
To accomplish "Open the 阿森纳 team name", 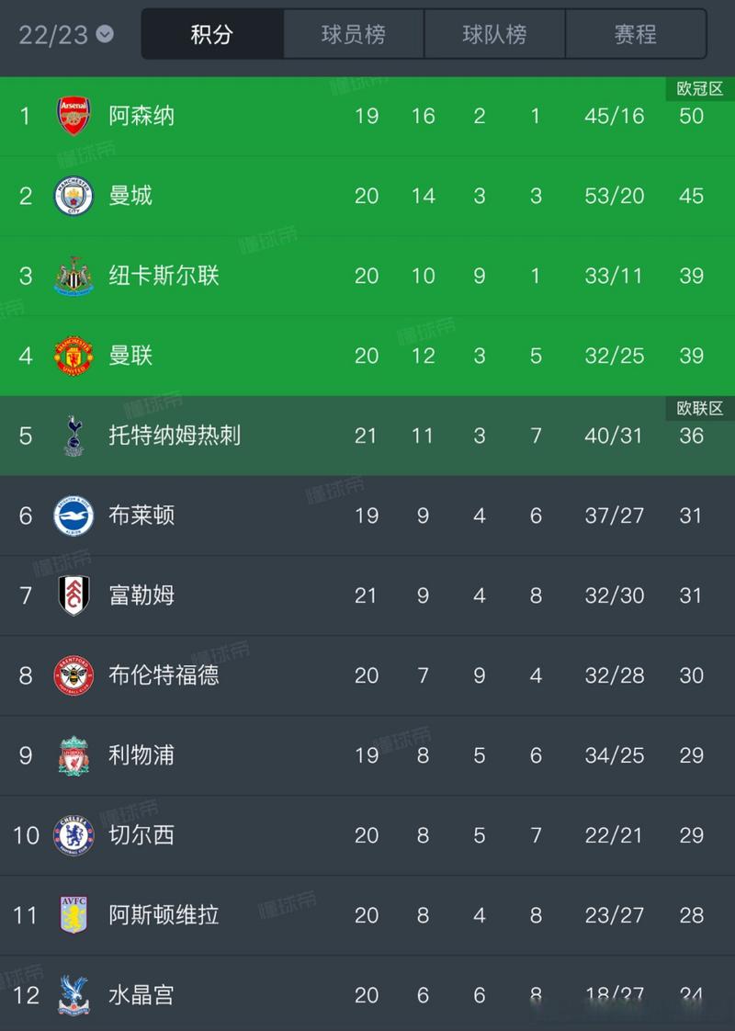I will [141, 116].
